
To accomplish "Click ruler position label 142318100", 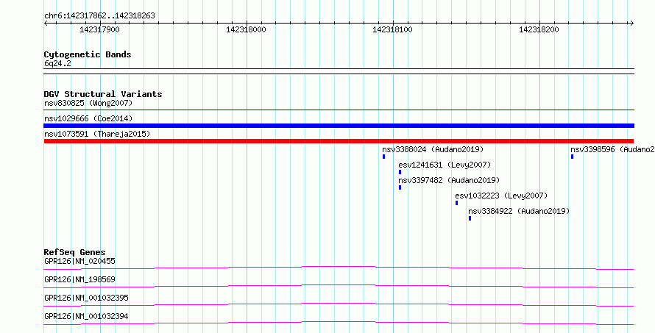I will click(392, 30).
